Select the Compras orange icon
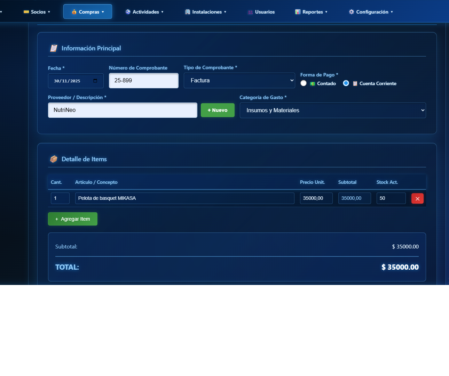The image size is (449, 376). point(74,11)
